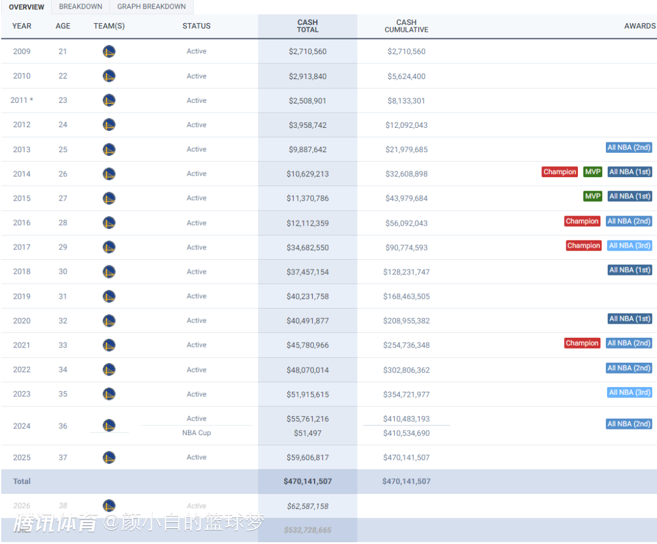Open the All NBA (3rd) badge for 2017

[x=630, y=246]
